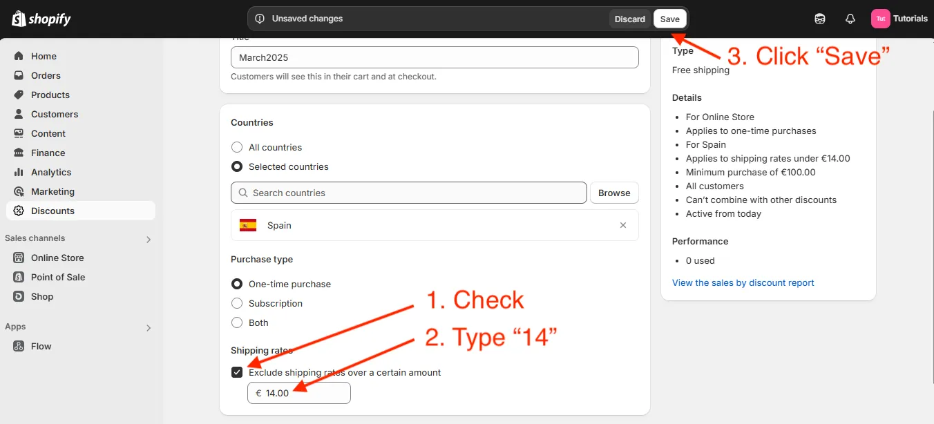Open the sales by discount report link
Viewport: 934px width, 424px height.
tap(743, 282)
